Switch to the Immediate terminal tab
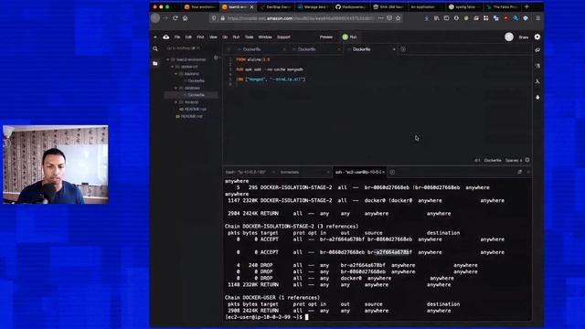585x329 pixels. click(304, 172)
